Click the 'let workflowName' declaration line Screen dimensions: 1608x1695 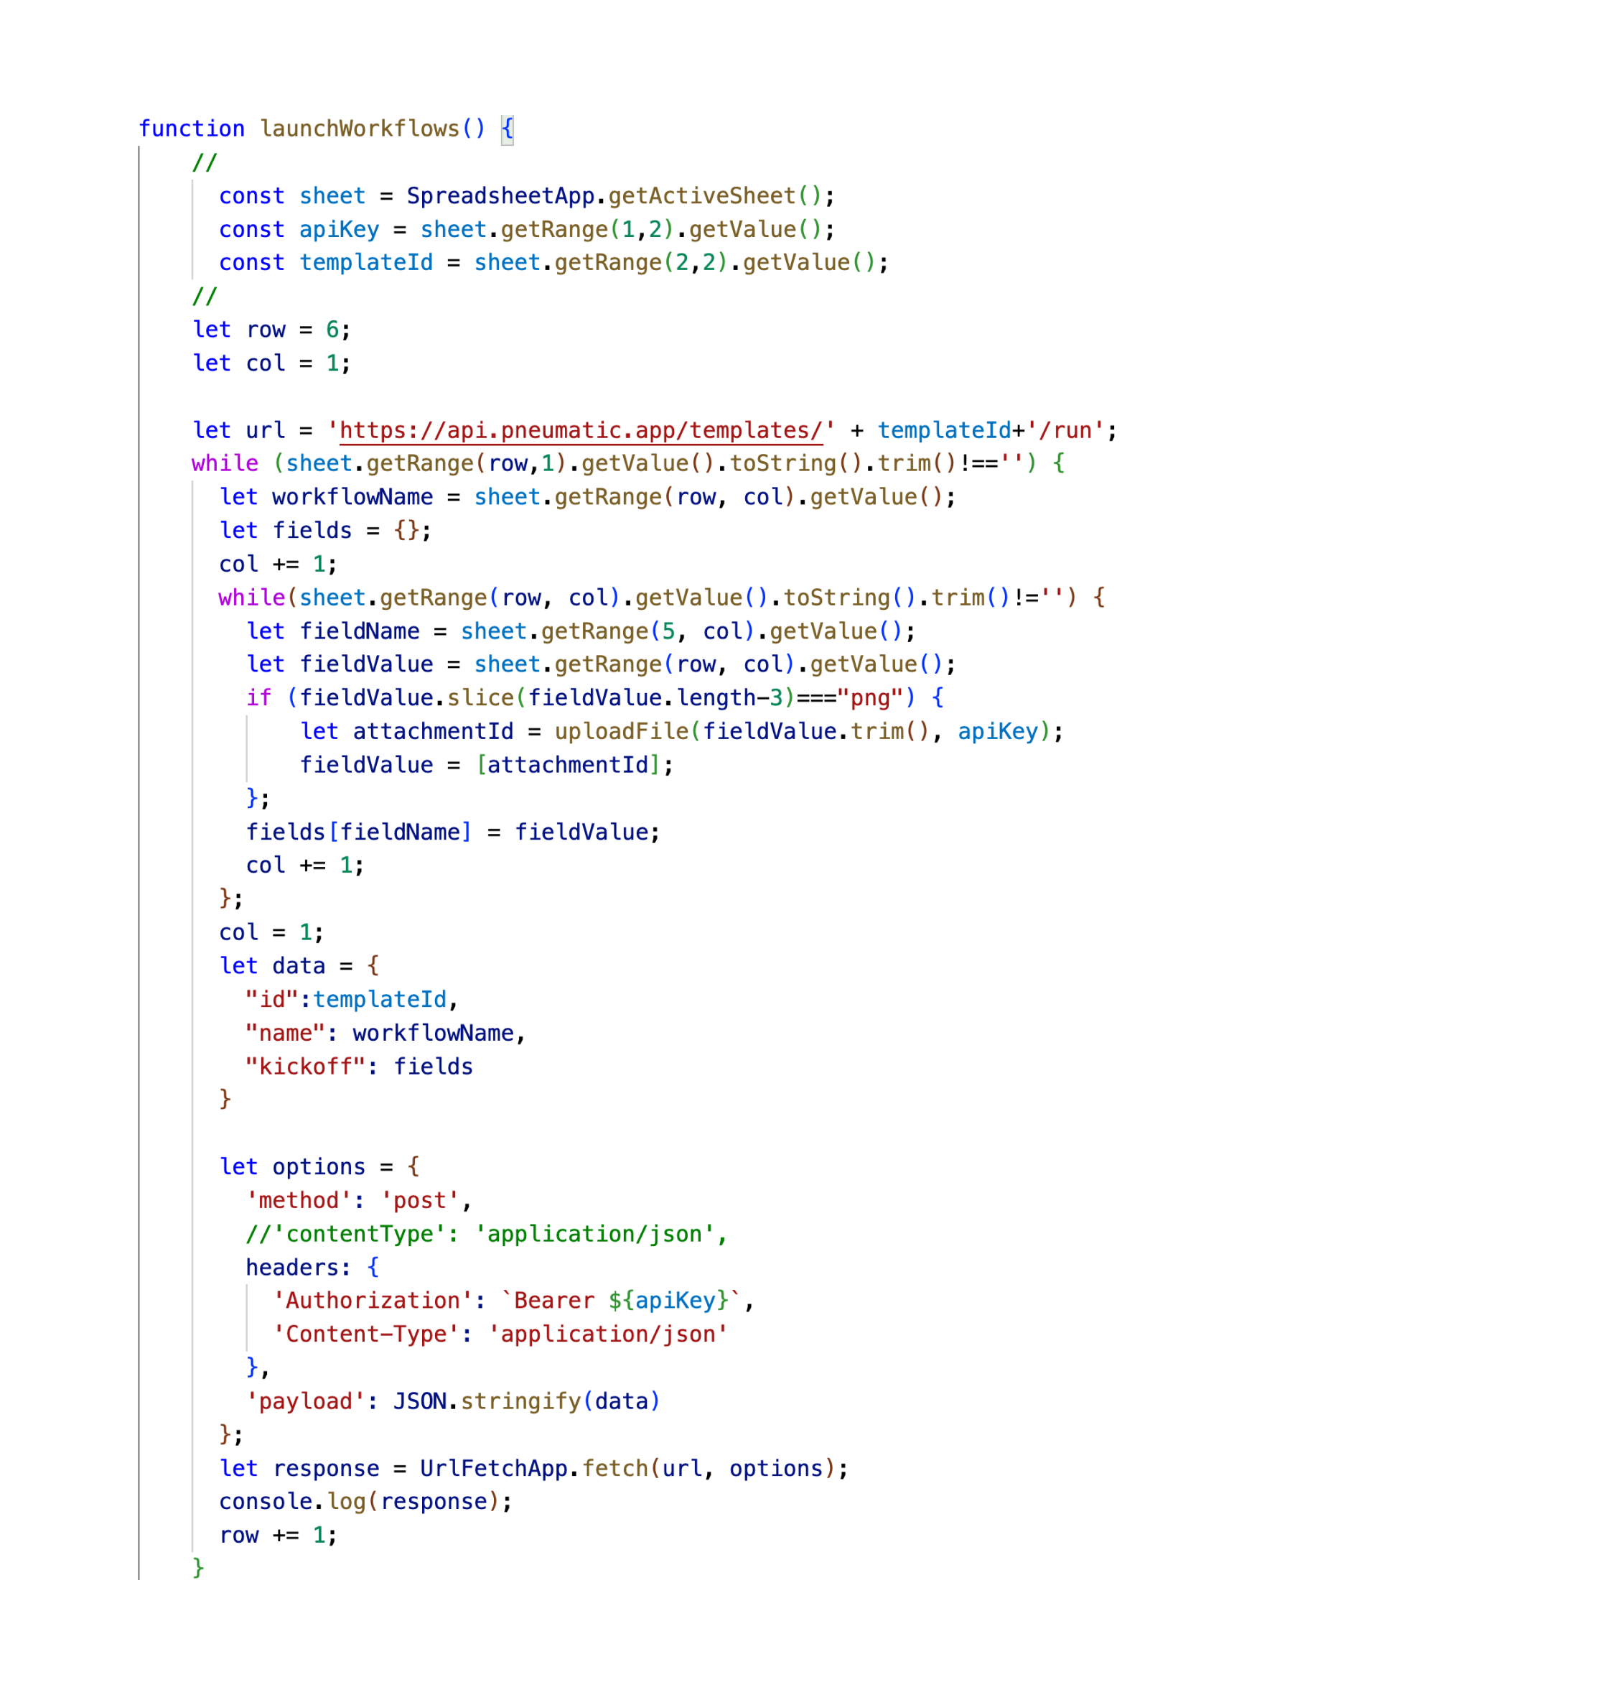[x=587, y=497]
